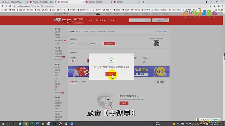Open the Chrome extensions puzzle icon

215,6
